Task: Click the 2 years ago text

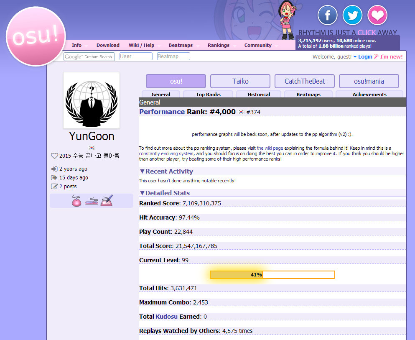Action: 73,169
